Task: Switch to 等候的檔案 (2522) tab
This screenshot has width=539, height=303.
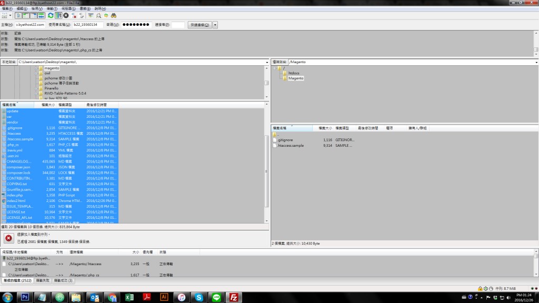Action: click(17, 281)
